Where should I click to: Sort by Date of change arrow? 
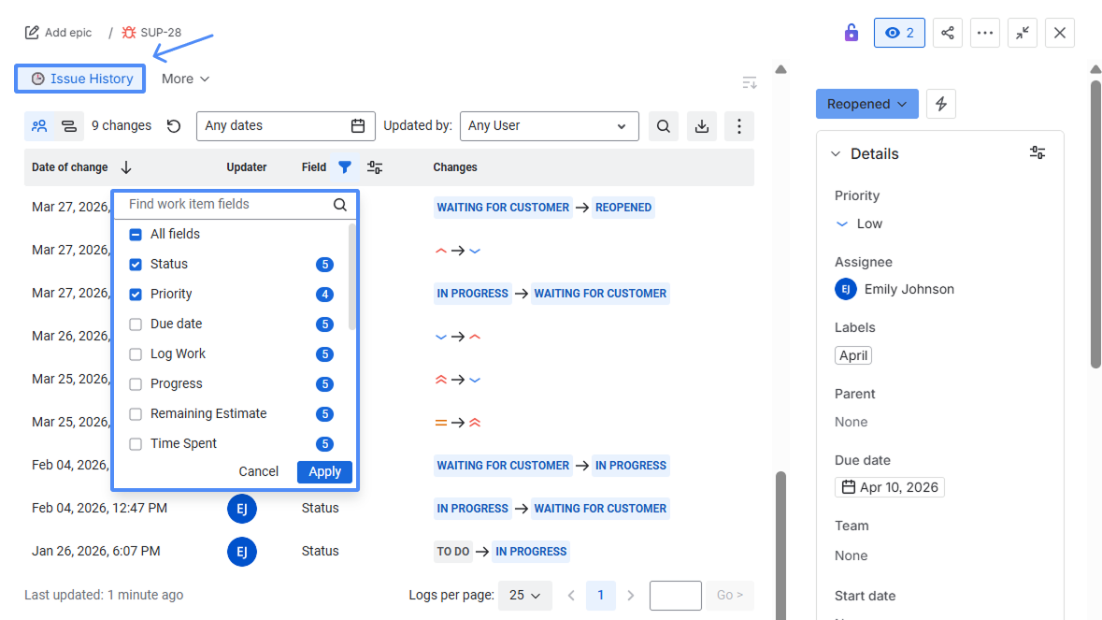126,167
